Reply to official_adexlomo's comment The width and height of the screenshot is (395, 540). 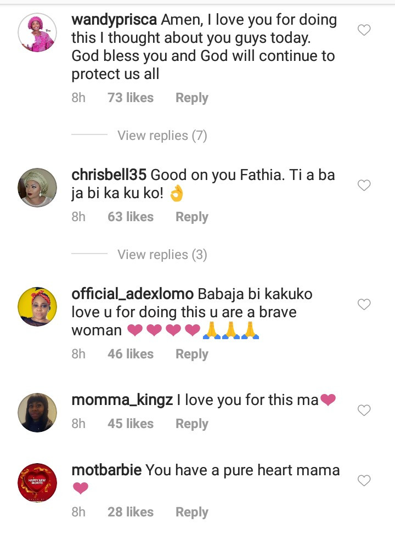[191, 355]
